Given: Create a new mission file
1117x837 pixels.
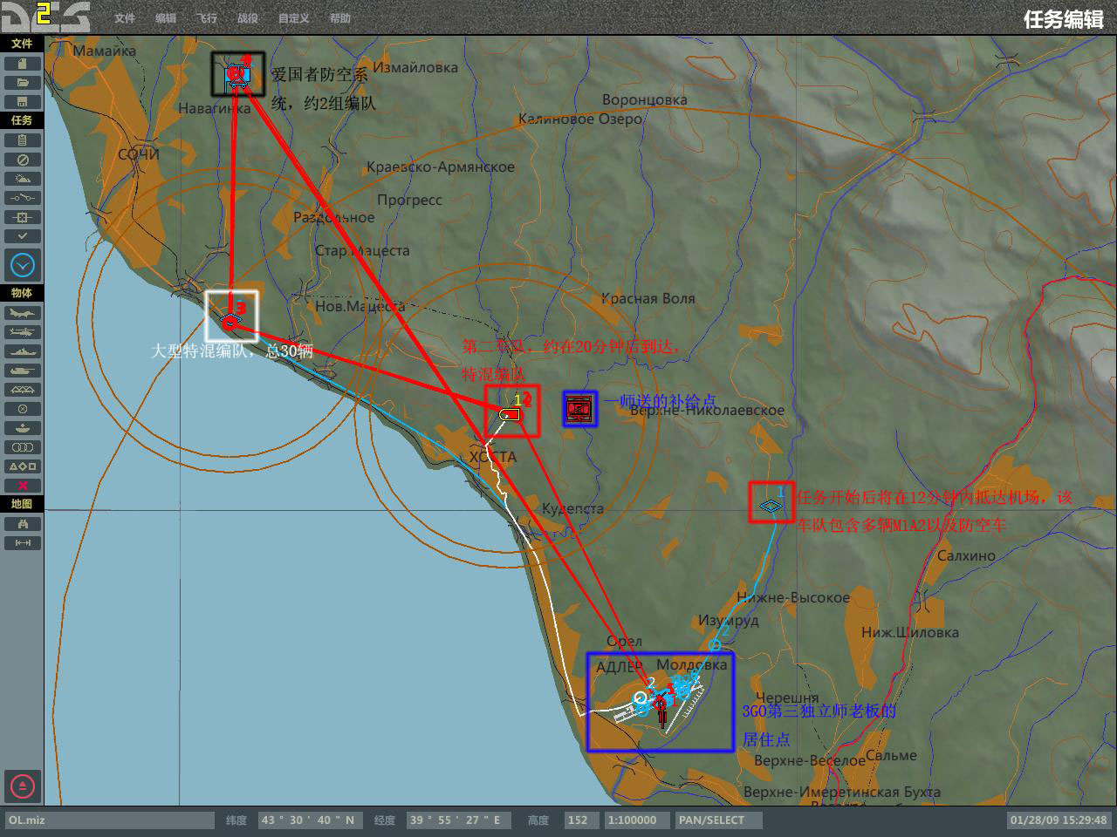Looking at the screenshot, I should tap(22, 64).
